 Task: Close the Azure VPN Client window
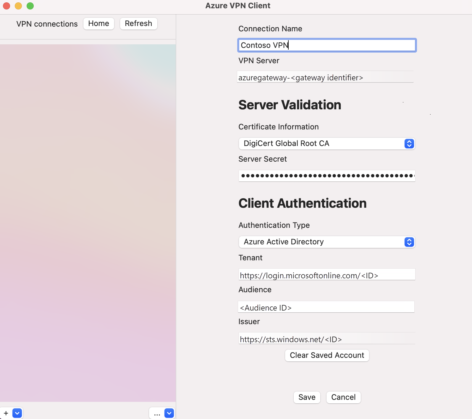(x=7, y=6)
